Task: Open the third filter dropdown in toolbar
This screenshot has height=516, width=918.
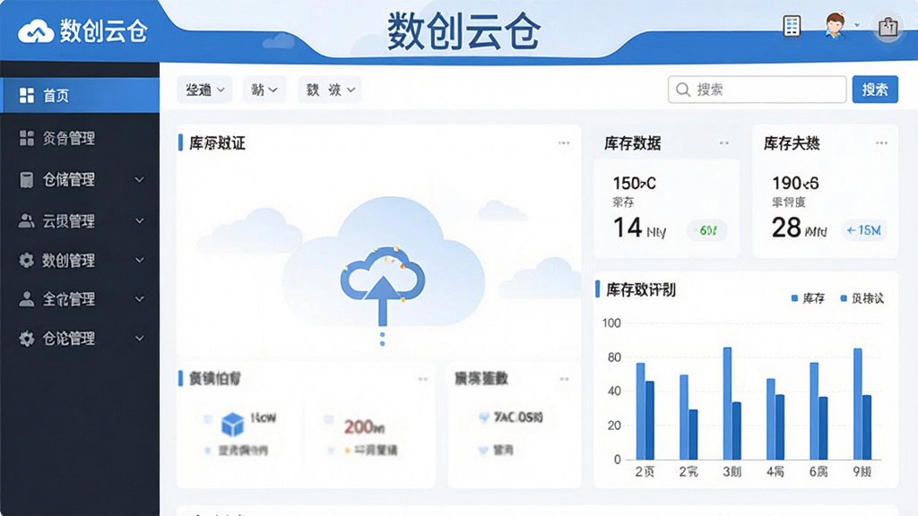Action: [330, 90]
